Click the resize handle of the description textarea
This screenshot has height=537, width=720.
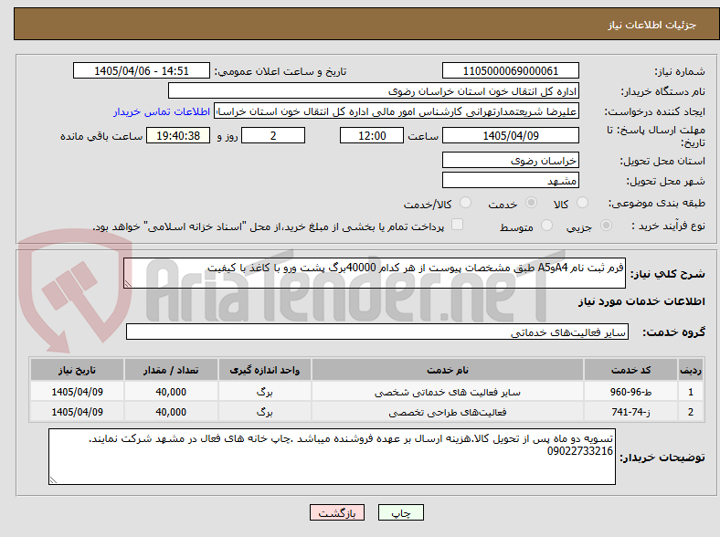tap(128, 284)
